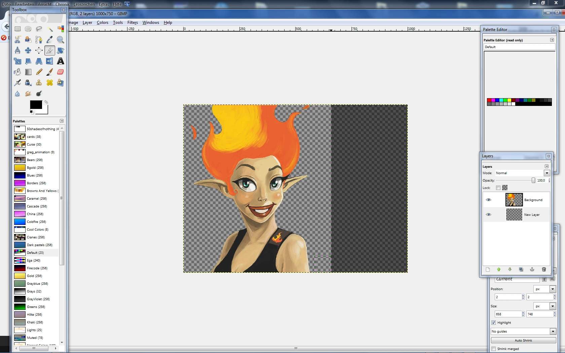
Task: Select the Move tool
Action: point(28,50)
